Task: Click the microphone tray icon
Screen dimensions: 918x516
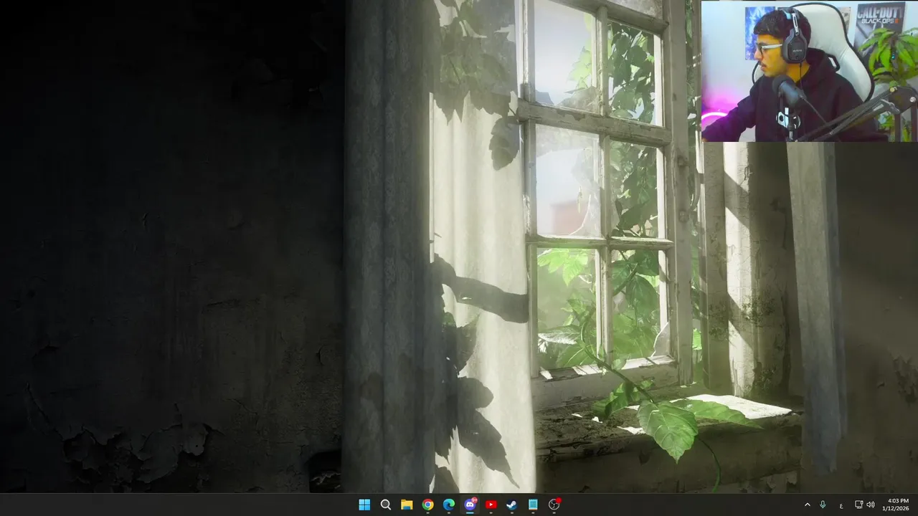Action: (x=823, y=505)
